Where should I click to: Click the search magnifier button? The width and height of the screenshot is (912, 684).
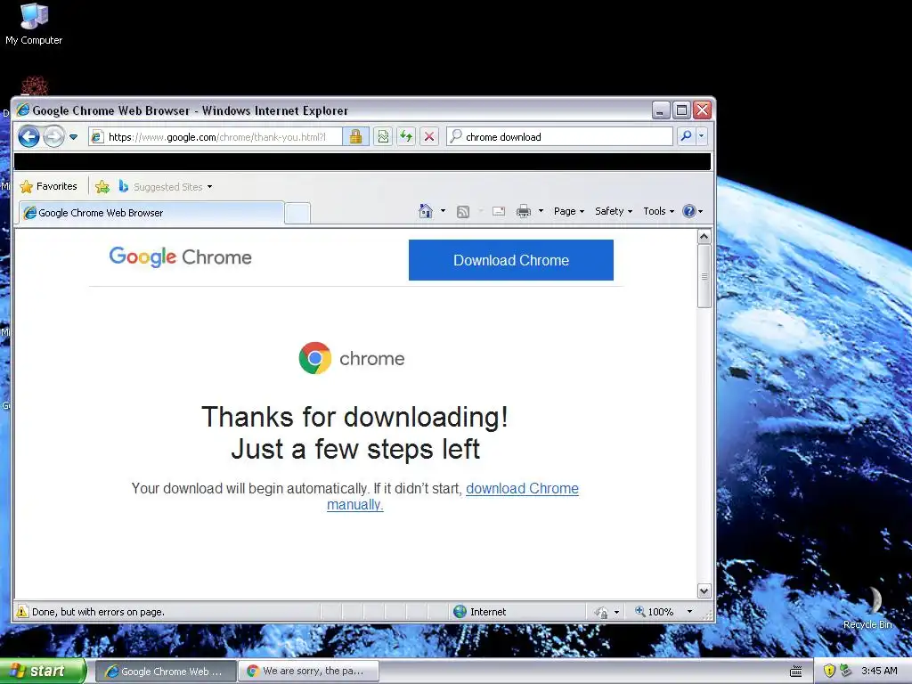click(x=687, y=136)
